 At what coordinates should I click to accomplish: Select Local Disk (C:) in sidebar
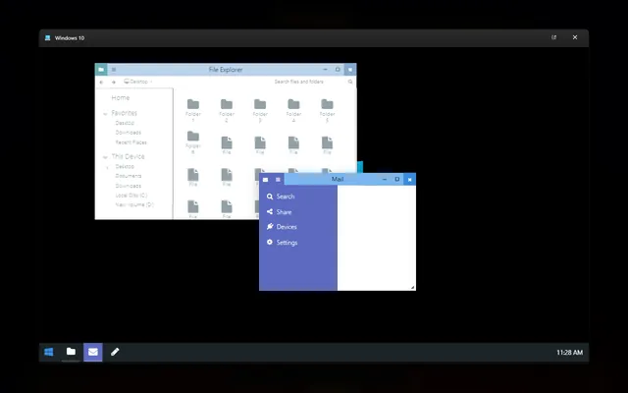pos(131,196)
